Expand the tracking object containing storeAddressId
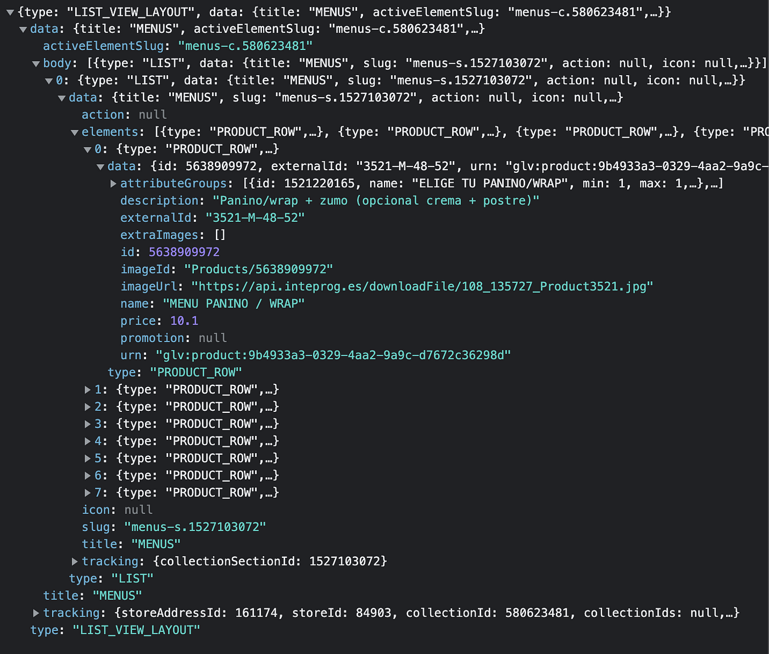The image size is (769, 654). pos(35,612)
